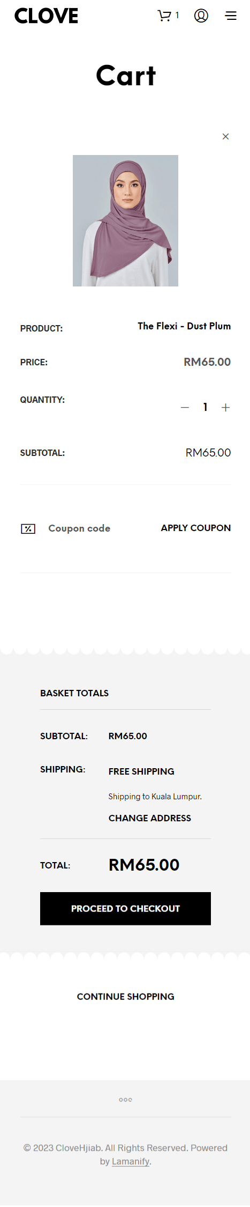Click the coupon percent tag icon
Image resolution: width=250 pixels, height=1207 pixels.
tap(28, 528)
